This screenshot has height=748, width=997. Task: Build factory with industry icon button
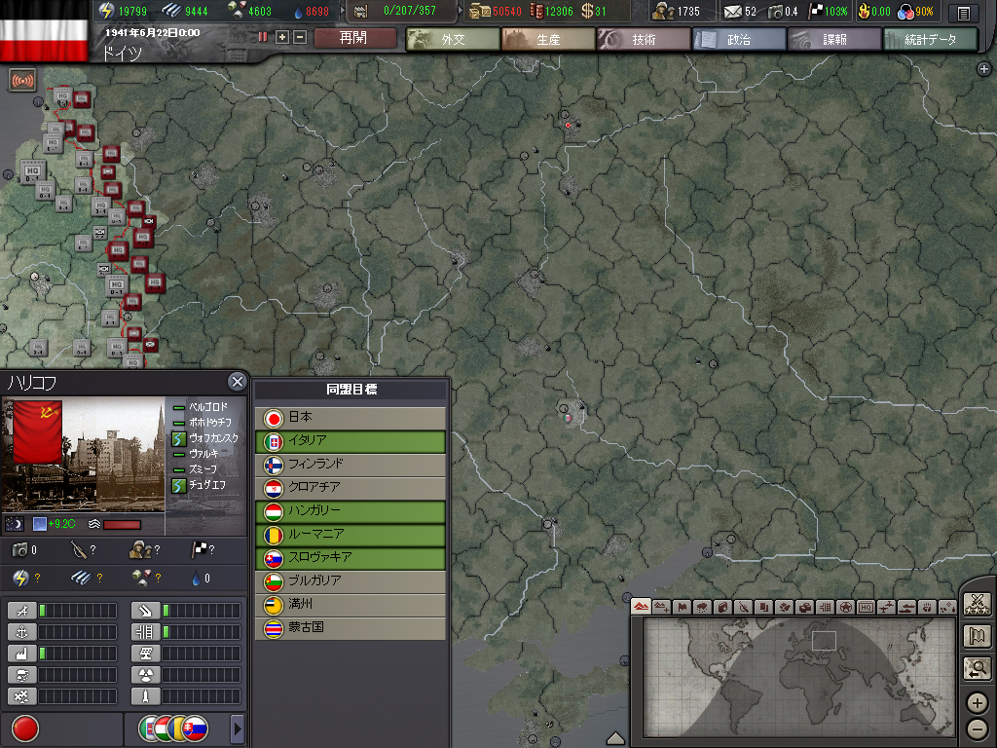21,654
